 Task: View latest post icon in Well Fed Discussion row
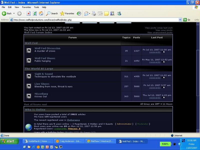(x=163, y=52)
